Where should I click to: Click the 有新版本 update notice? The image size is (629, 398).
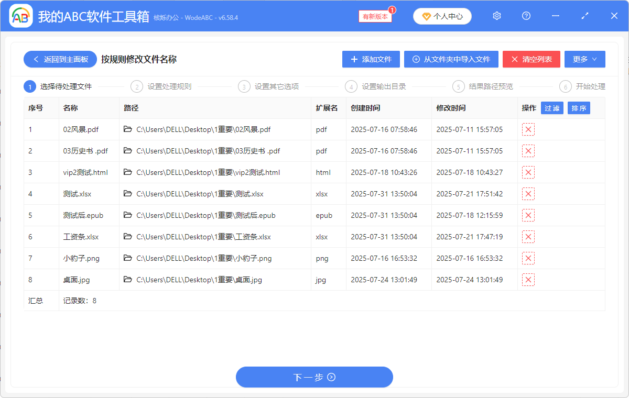374,17
